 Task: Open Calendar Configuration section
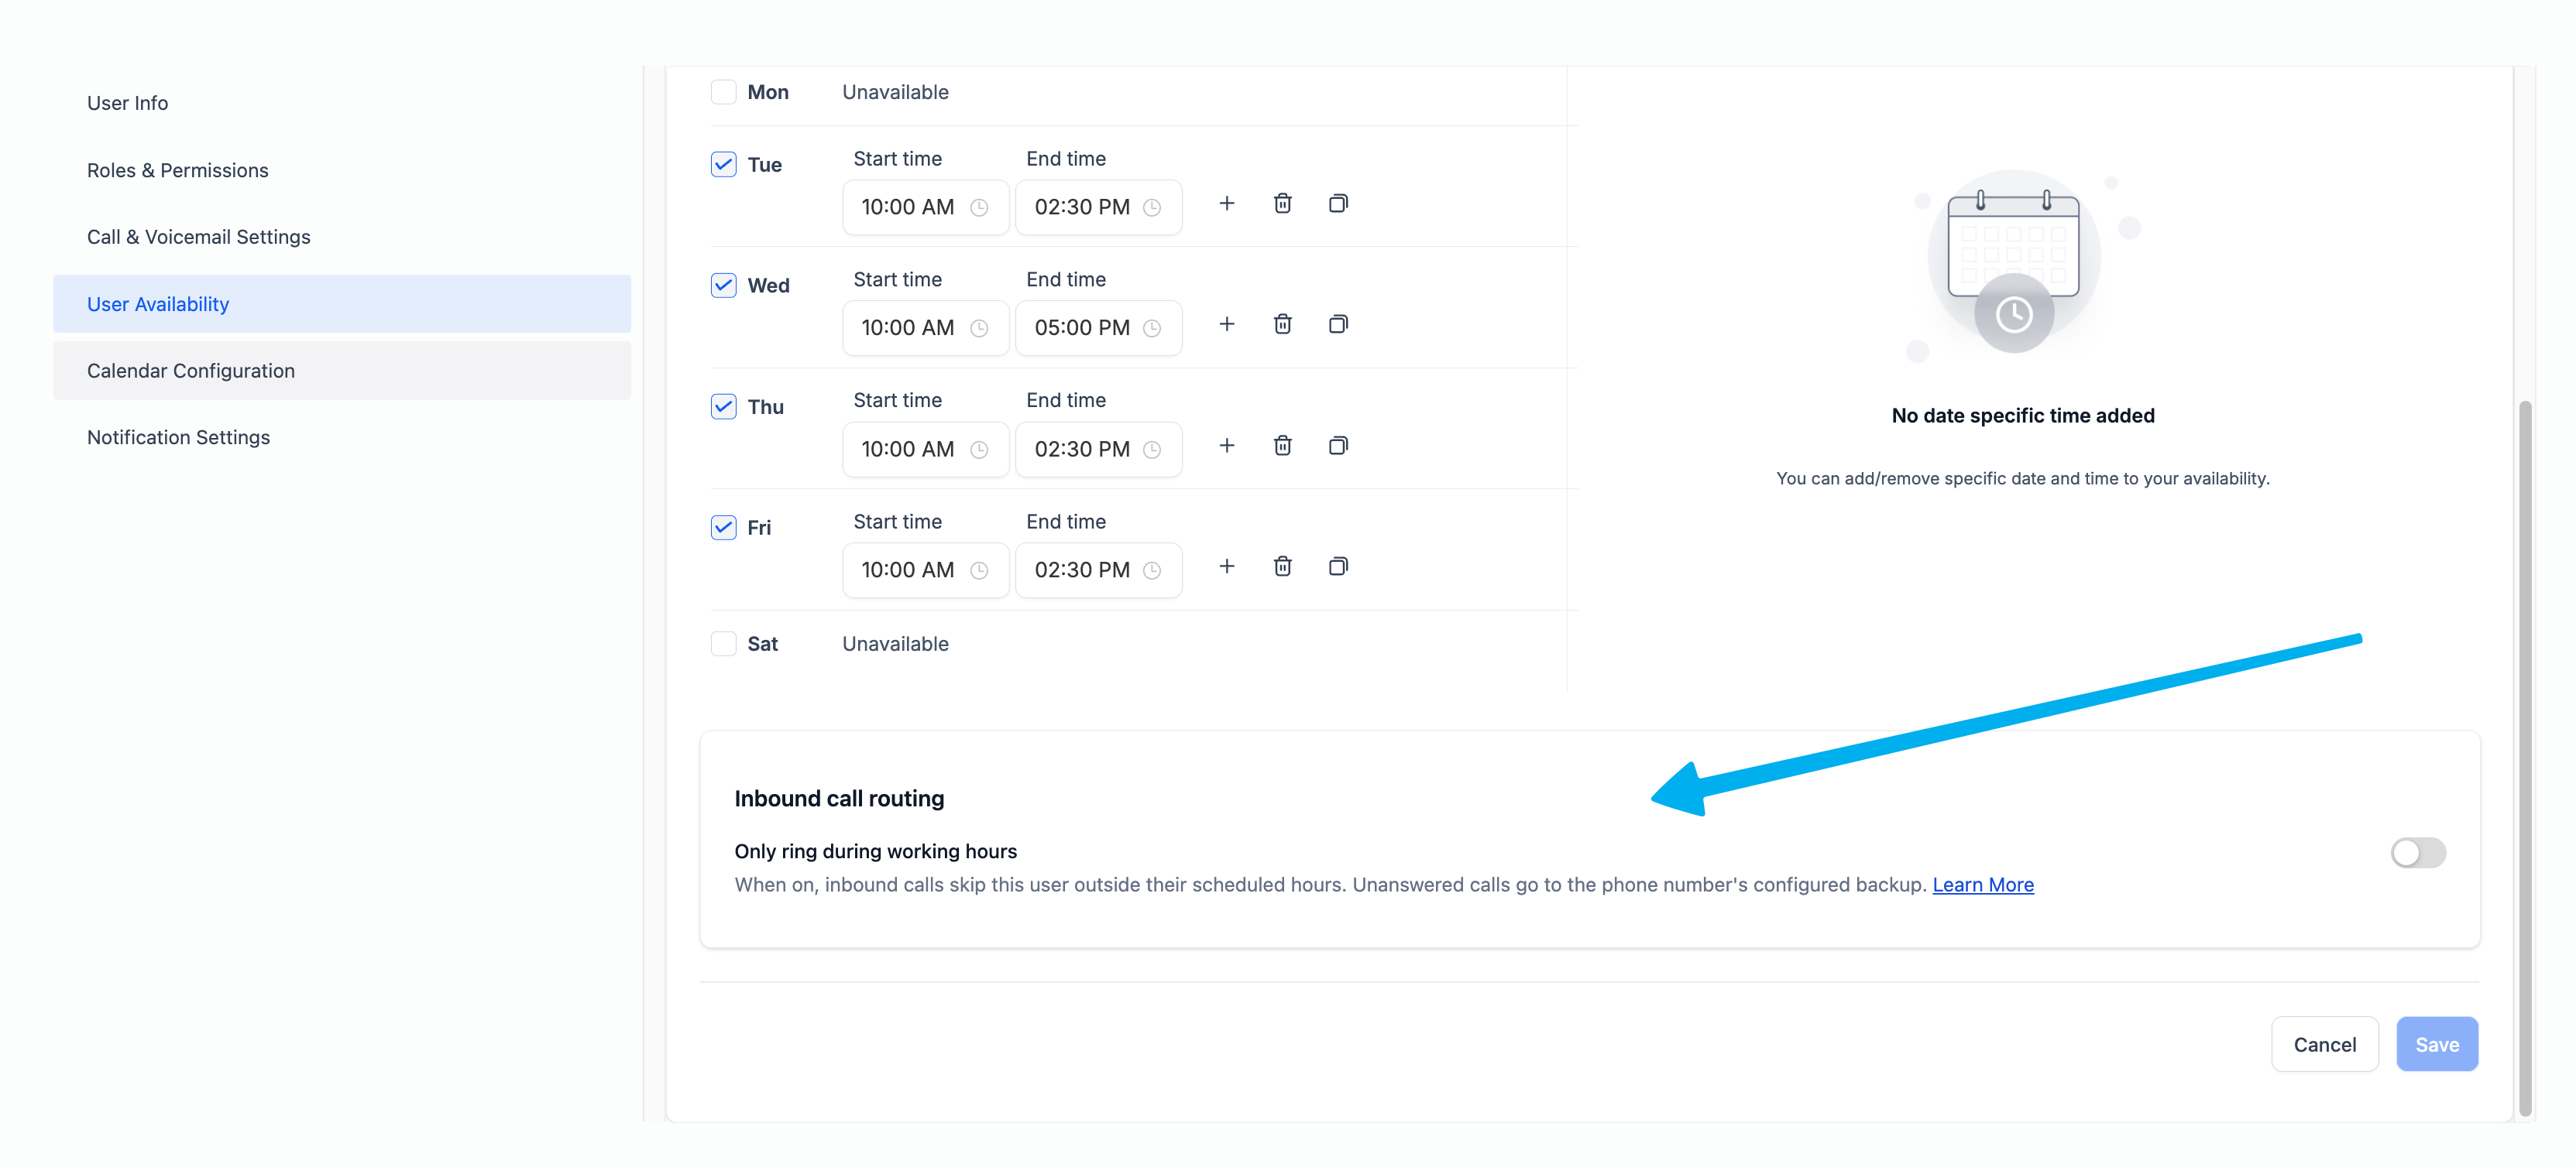(x=342, y=371)
